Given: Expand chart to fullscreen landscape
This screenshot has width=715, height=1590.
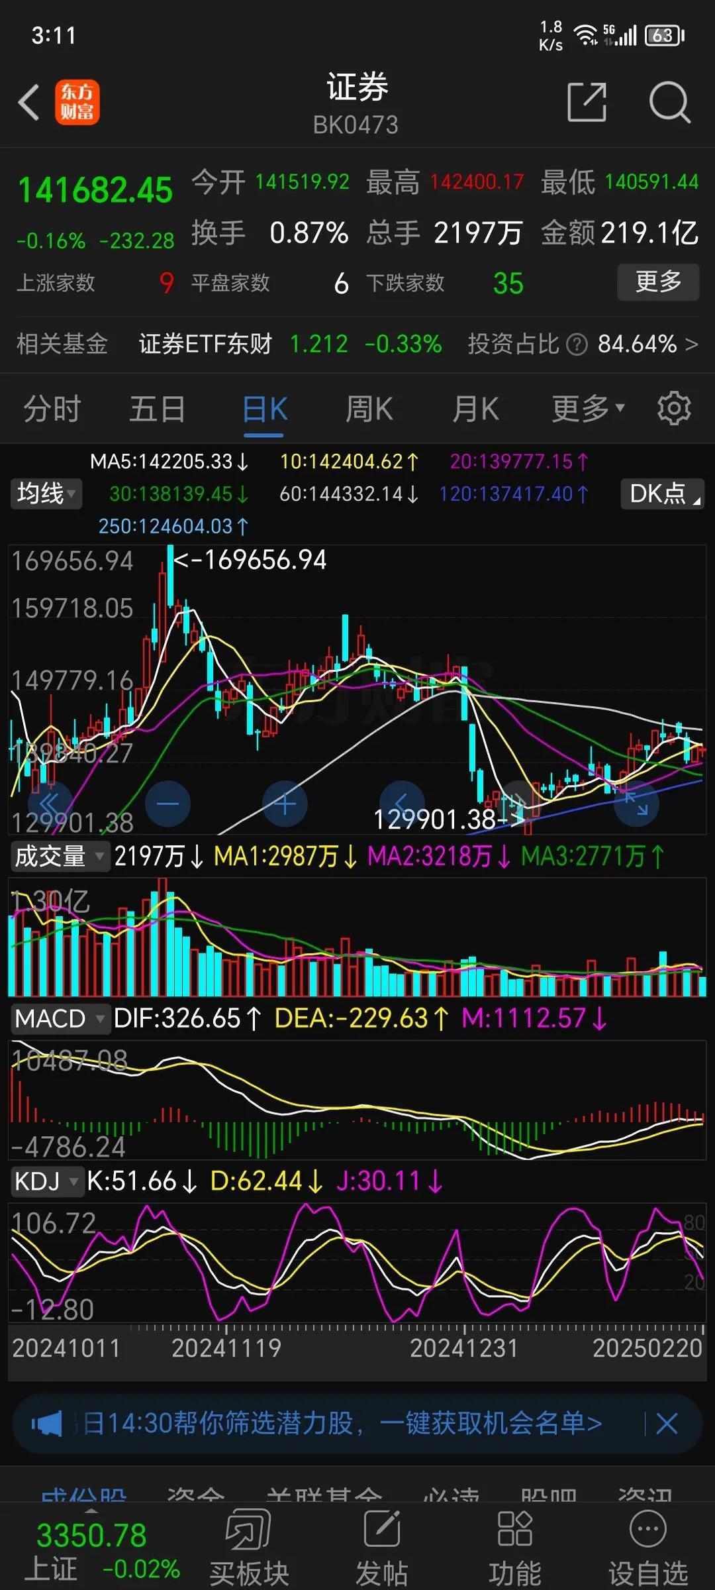Looking at the screenshot, I should 636,804.
